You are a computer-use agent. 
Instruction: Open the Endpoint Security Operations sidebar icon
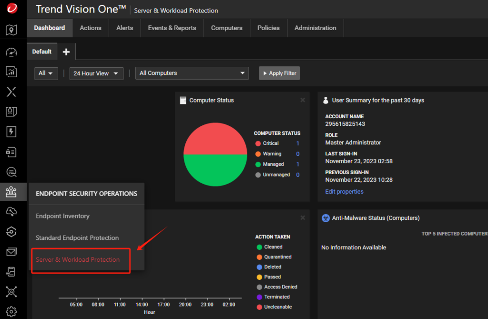click(x=11, y=192)
